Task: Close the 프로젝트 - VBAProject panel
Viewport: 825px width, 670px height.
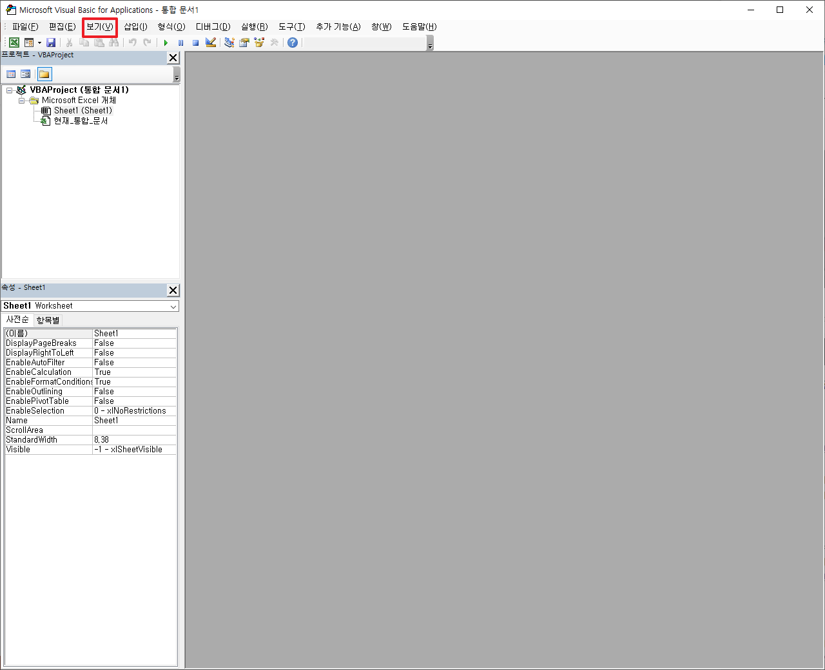Action: tap(173, 58)
